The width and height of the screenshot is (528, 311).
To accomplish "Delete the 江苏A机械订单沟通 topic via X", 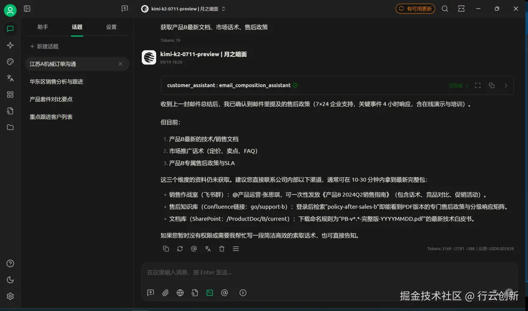I will click(x=120, y=64).
